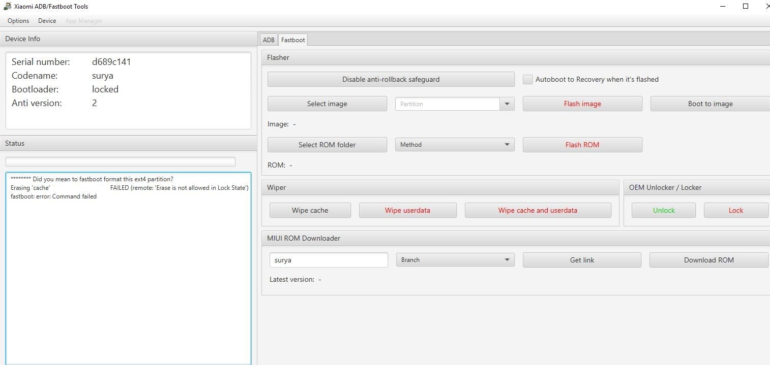The width and height of the screenshot is (770, 365).
Task: Click the 'Did you mean to fastboot format' line
Action: click(92, 179)
